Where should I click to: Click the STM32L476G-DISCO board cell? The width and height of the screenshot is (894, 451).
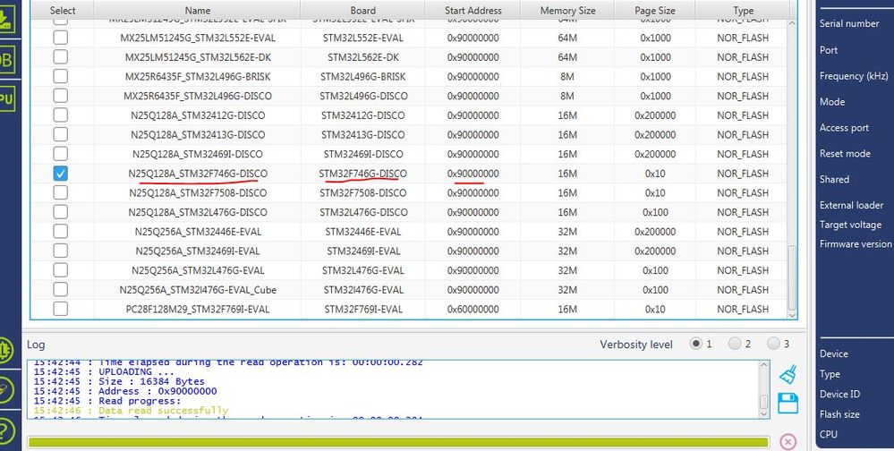[x=362, y=212]
